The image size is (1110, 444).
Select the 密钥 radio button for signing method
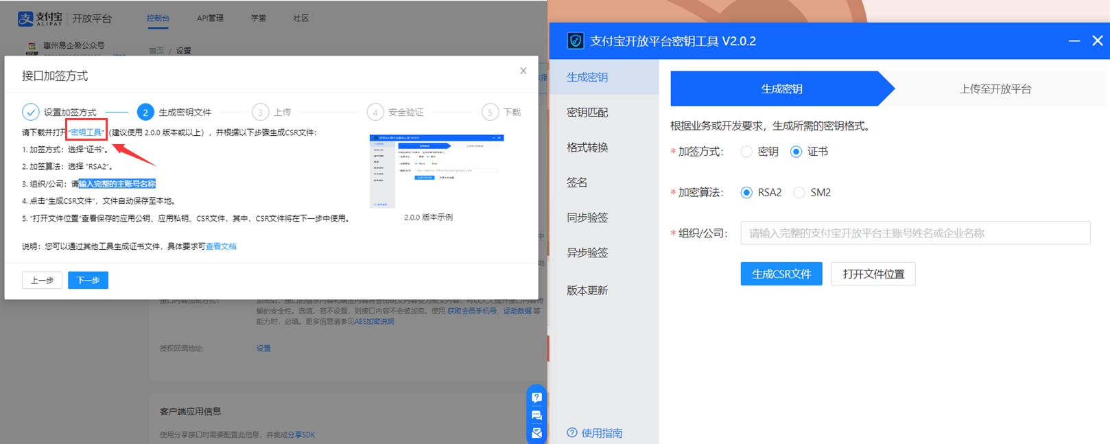(x=746, y=152)
